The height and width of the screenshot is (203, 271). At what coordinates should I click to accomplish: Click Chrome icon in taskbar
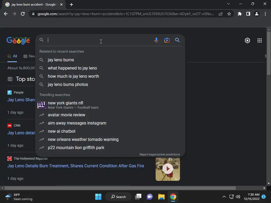pyautogui.click(x=173, y=197)
